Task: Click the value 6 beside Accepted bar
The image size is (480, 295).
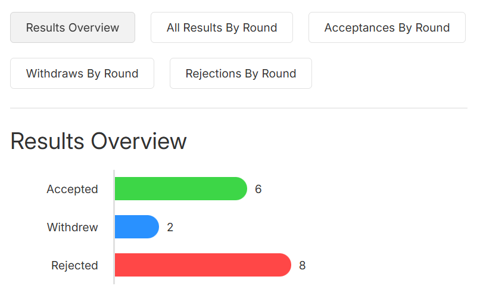Action: coord(258,189)
